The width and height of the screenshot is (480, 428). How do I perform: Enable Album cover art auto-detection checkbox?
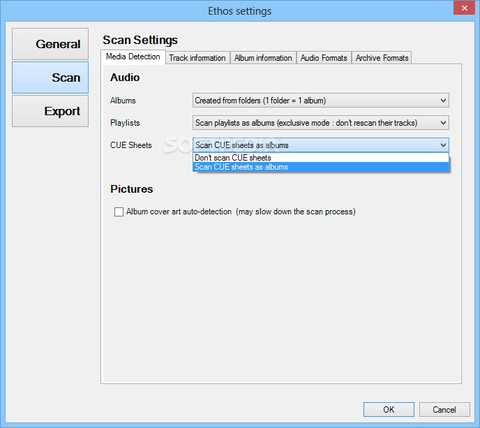point(119,212)
